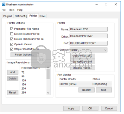Open the Help menu
This screenshot has height=114, width=124.
pyautogui.click(x=20, y=10)
